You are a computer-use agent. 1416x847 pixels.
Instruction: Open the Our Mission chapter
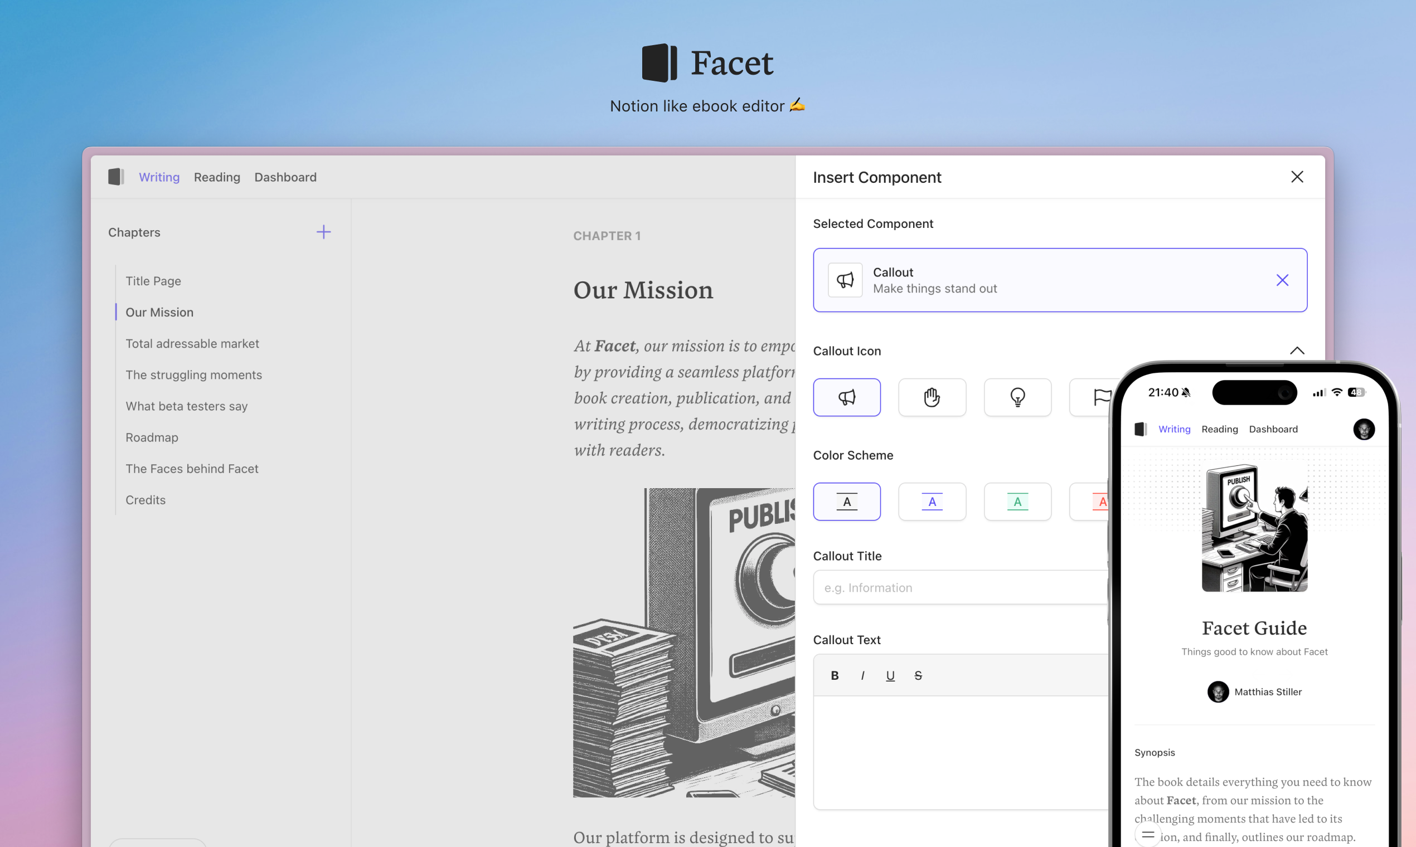[159, 312]
